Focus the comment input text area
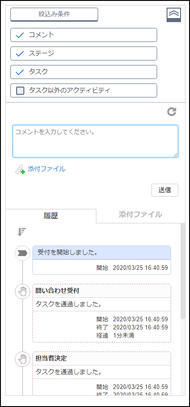This screenshot has height=407, width=190. (95, 141)
